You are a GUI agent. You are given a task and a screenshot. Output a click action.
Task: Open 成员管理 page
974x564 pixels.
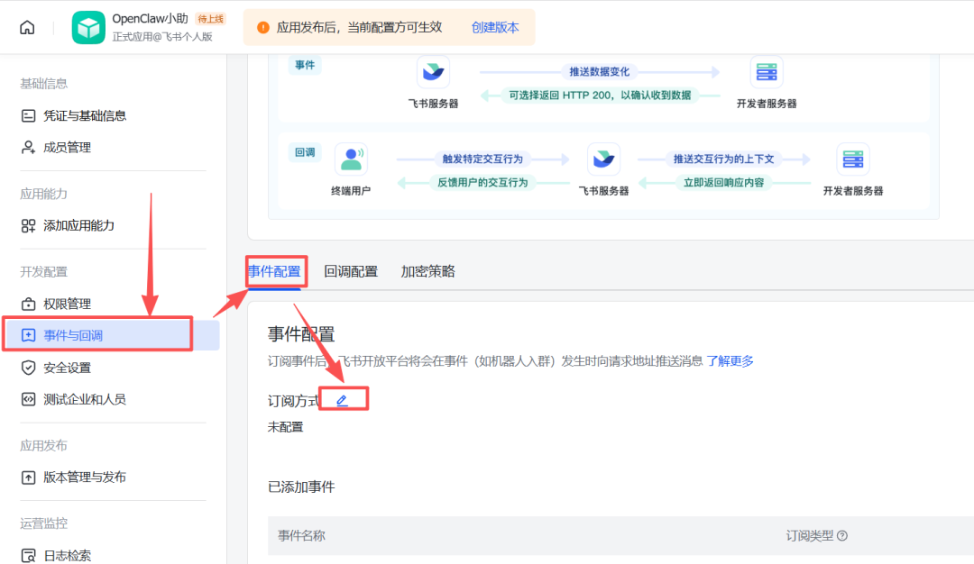[x=67, y=147]
